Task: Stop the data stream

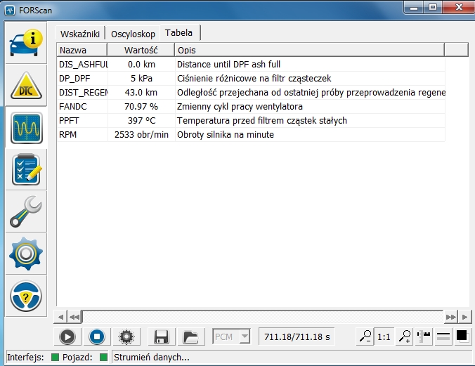Action: pos(97,336)
